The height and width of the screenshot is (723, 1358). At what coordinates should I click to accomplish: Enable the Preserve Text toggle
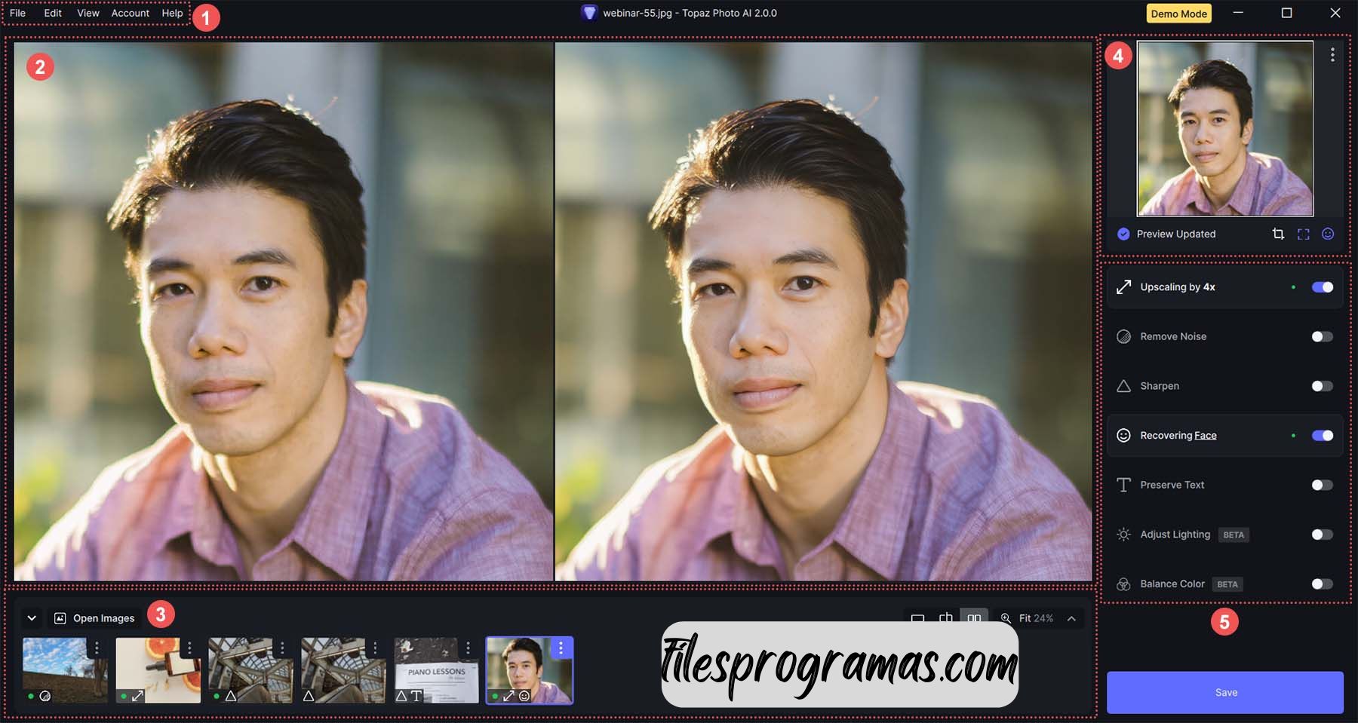point(1322,485)
